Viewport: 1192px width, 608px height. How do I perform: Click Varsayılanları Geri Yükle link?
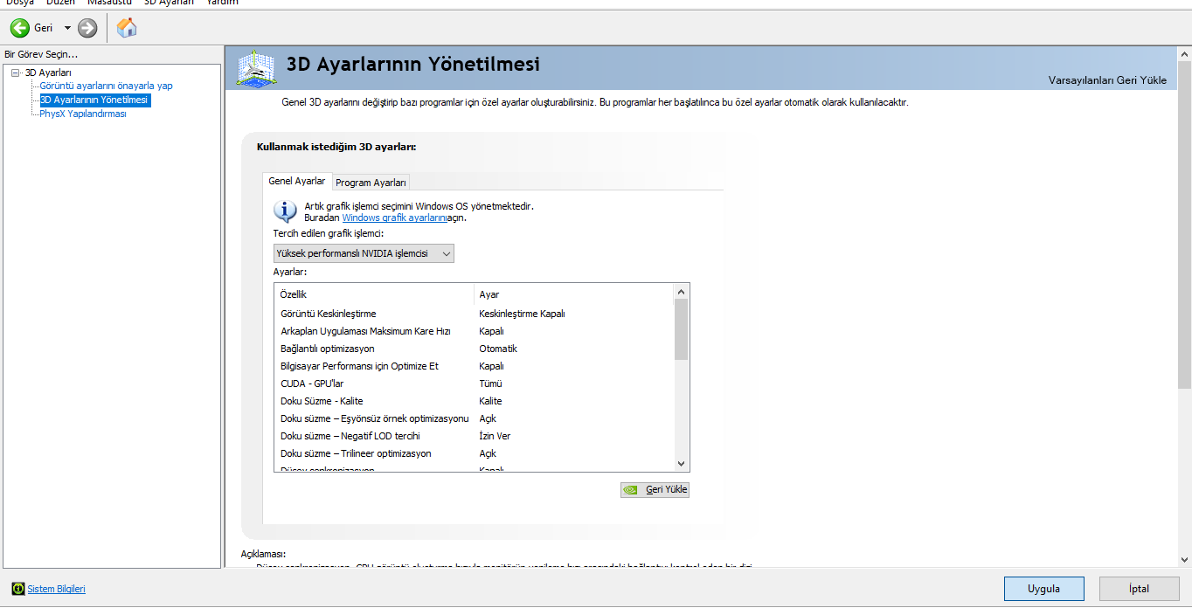coord(1107,79)
